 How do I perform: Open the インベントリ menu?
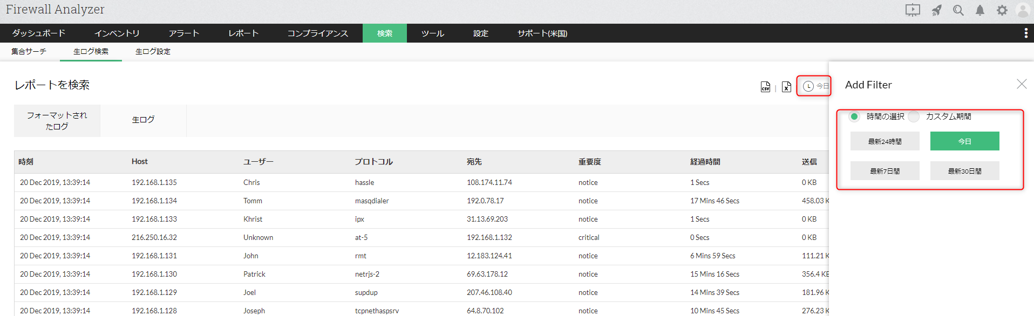point(117,33)
